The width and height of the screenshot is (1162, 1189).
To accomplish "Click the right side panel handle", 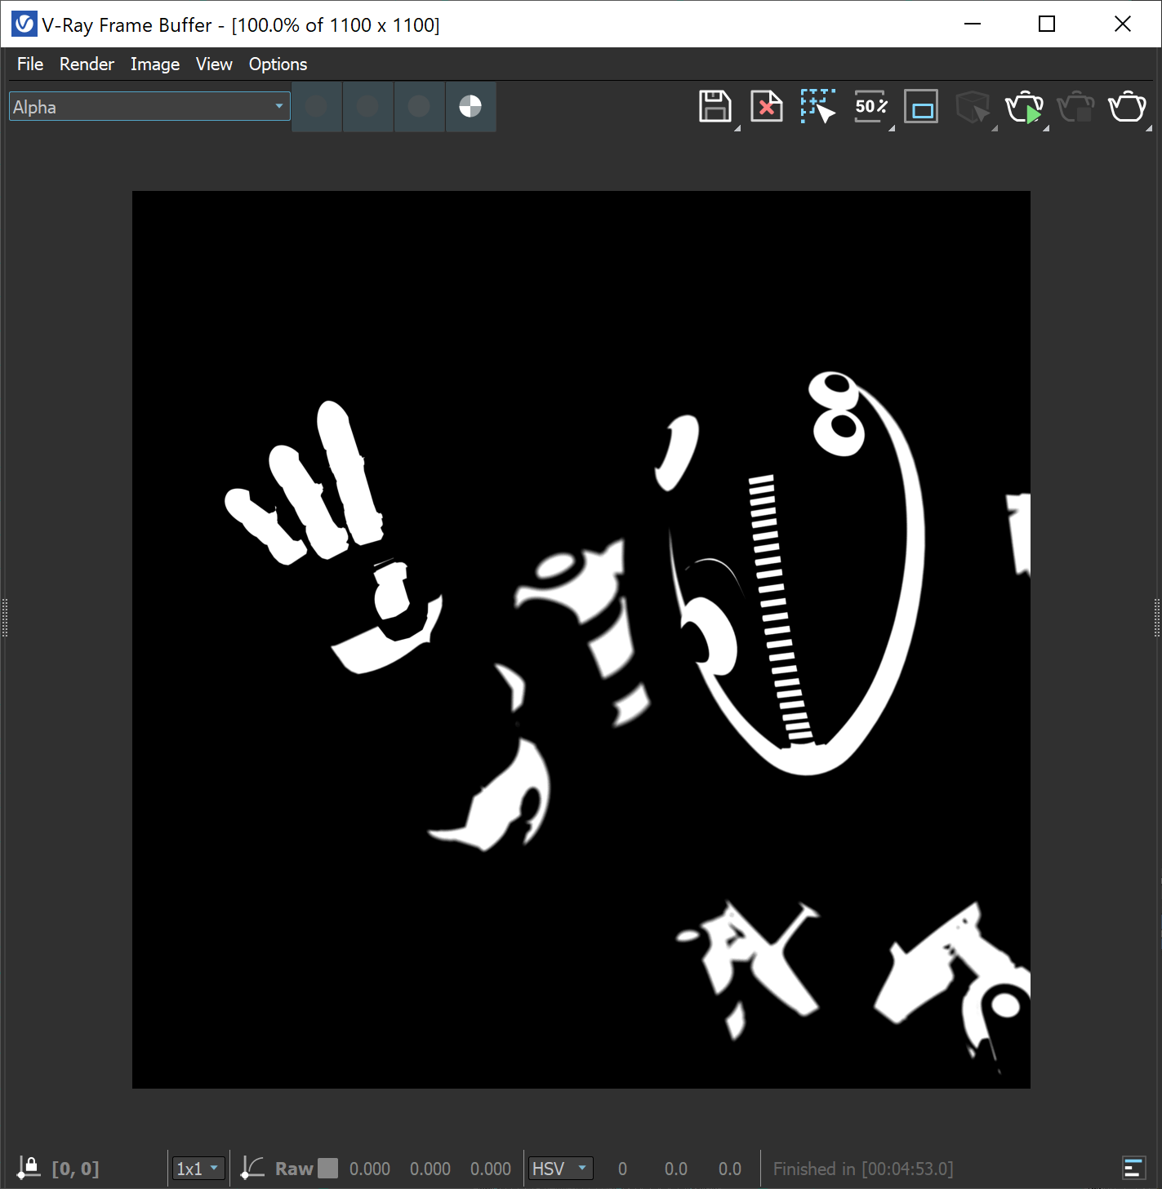I will pyautogui.click(x=1157, y=618).
